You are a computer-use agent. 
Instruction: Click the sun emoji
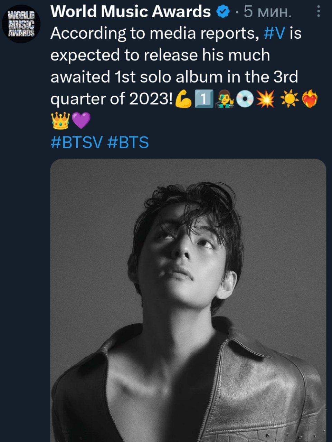[289, 100]
